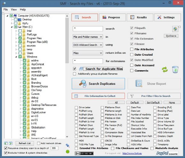
Task: Enable Comments checkbox
Action: [x=132, y=71]
